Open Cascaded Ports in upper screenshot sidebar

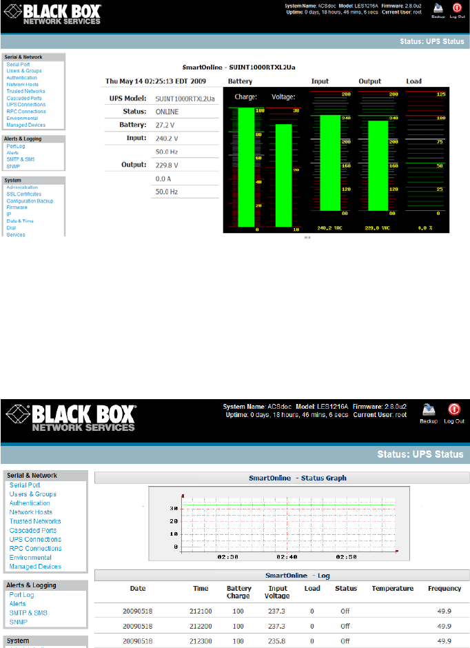coord(24,99)
